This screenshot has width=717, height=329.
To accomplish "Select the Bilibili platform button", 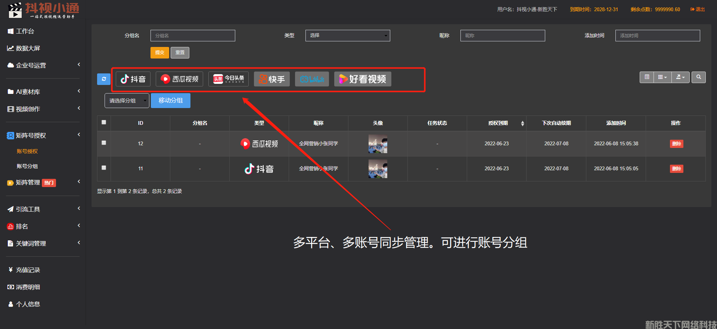I will 312,79.
